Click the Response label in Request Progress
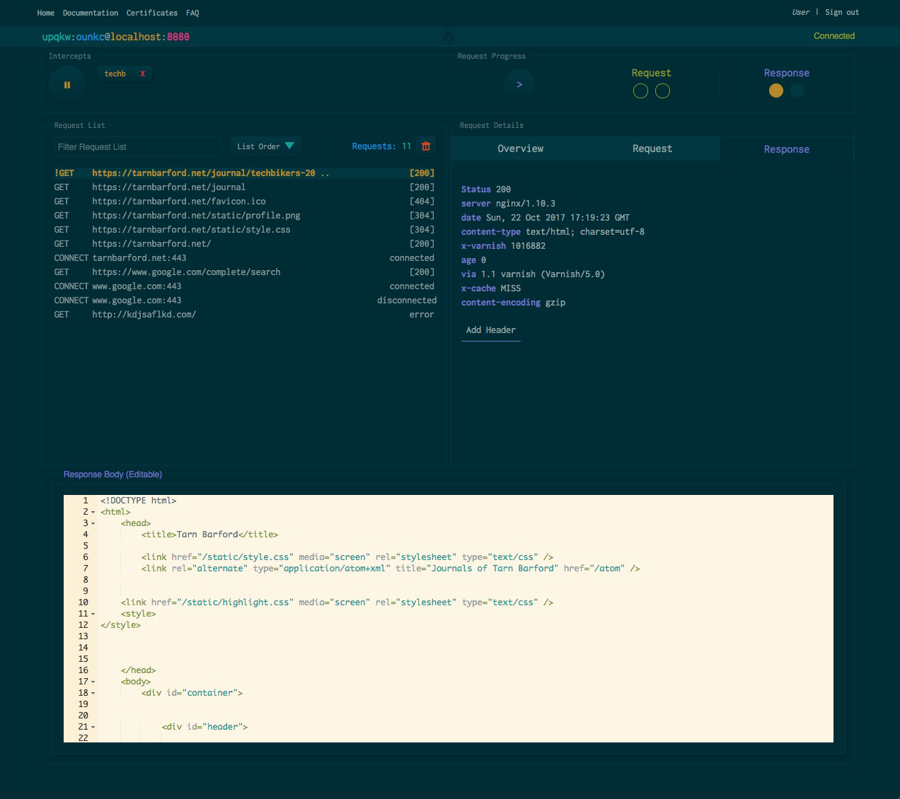The image size is (900, 799). click(x=787, y=73)
